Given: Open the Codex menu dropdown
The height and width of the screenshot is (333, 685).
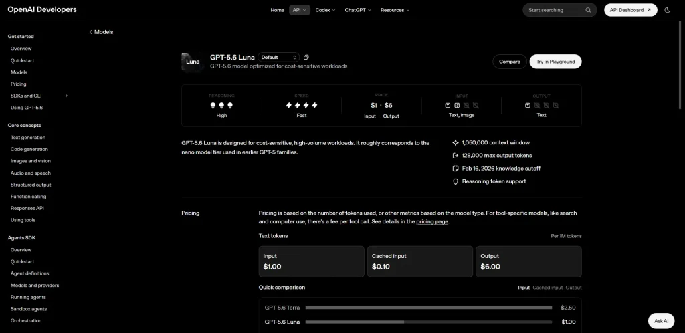Looking at the screenshot, I should (x=326, y=10).
